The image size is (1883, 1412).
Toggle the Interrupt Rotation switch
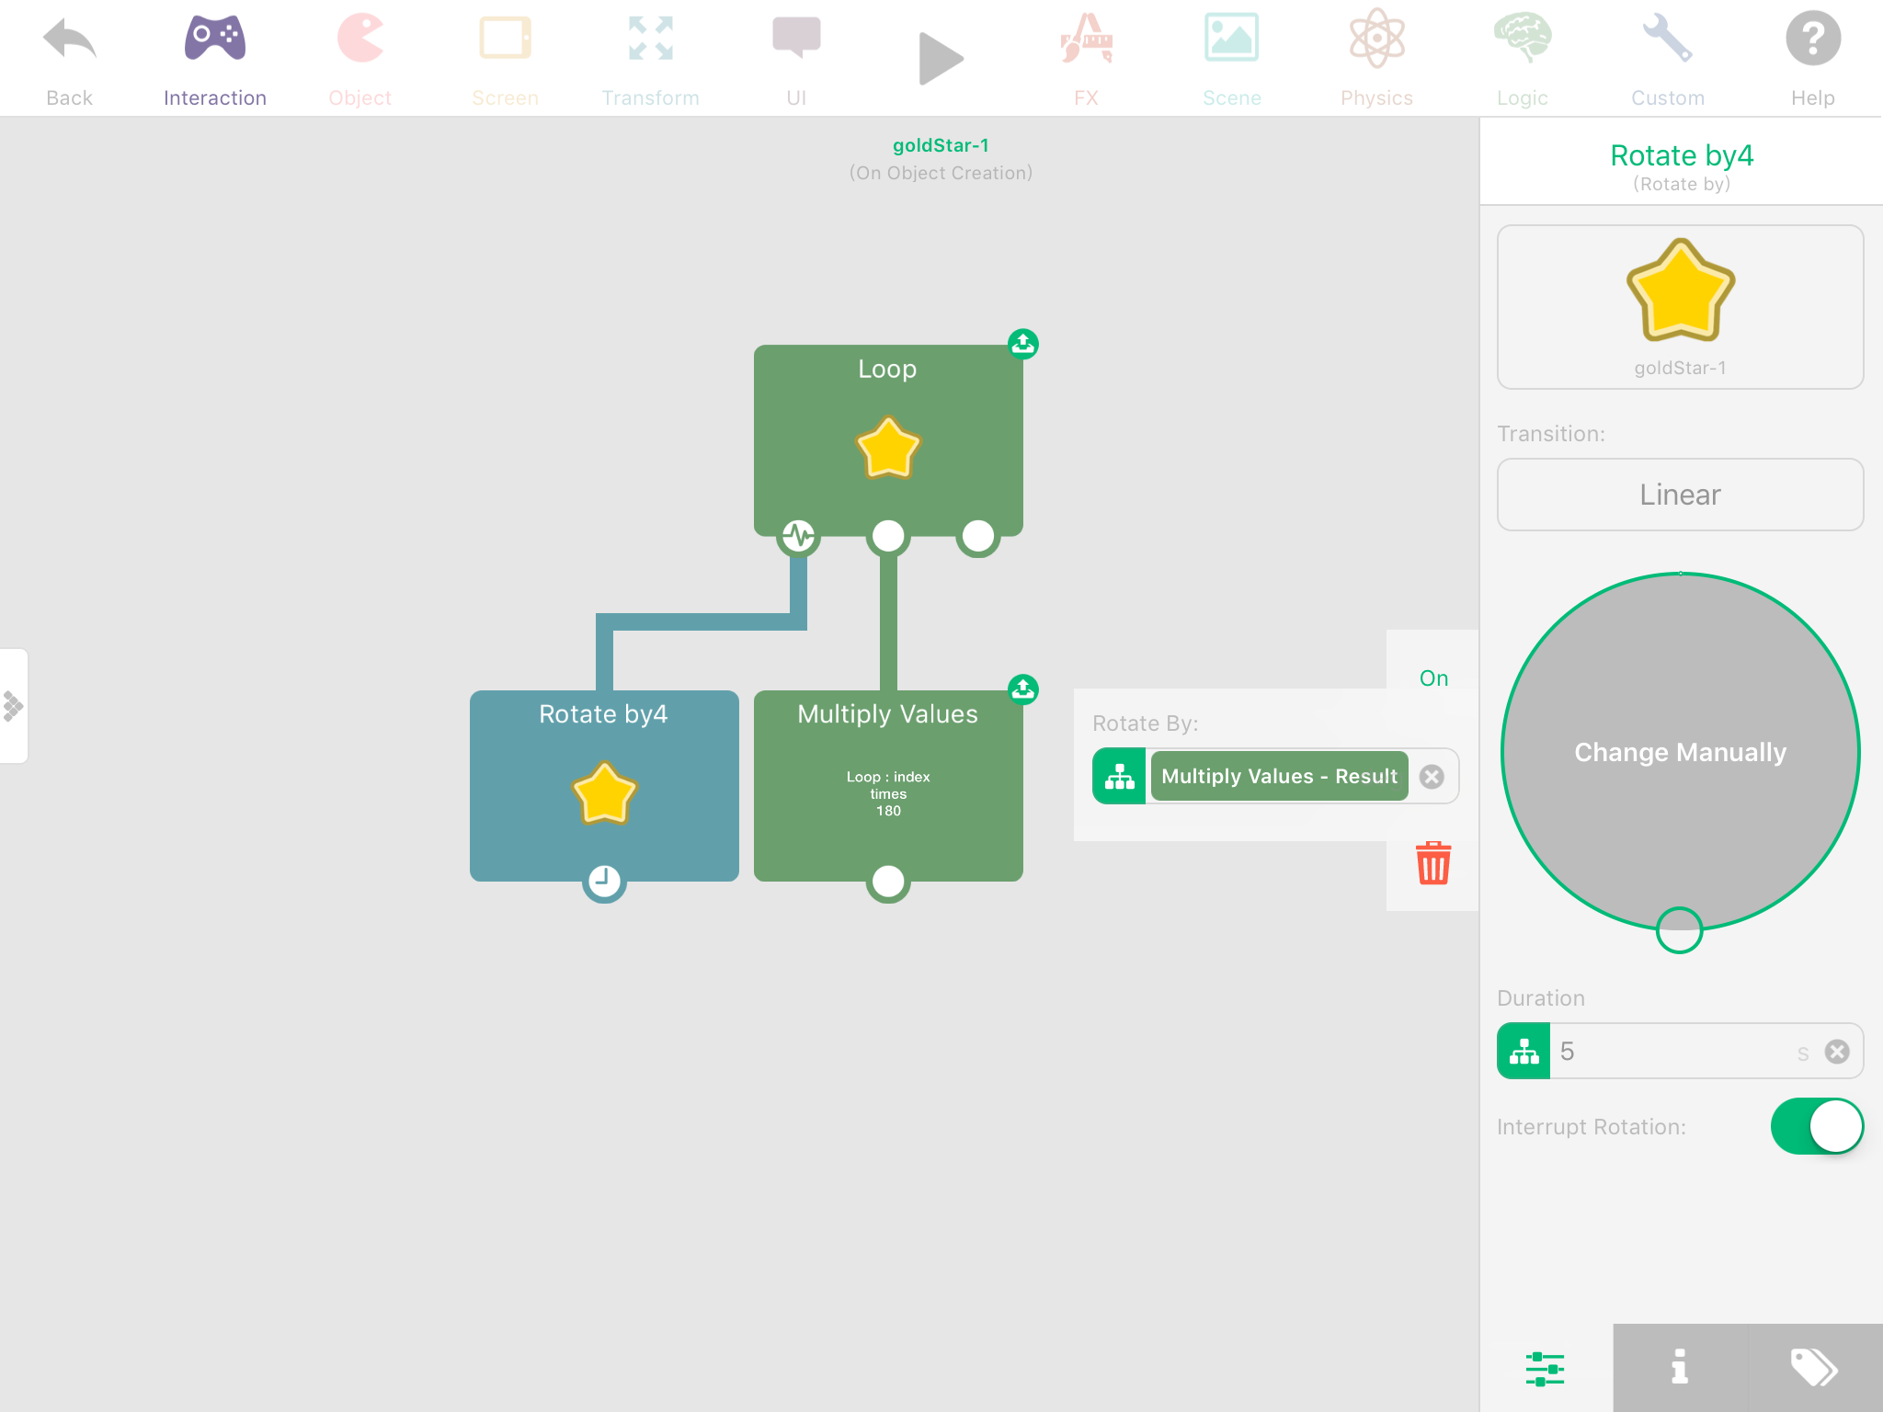tap(1816, 1126)
